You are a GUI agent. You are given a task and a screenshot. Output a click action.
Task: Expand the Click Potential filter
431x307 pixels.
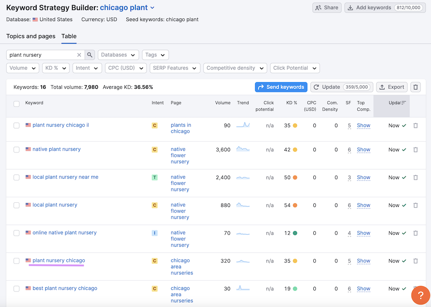tap(295, 68)
